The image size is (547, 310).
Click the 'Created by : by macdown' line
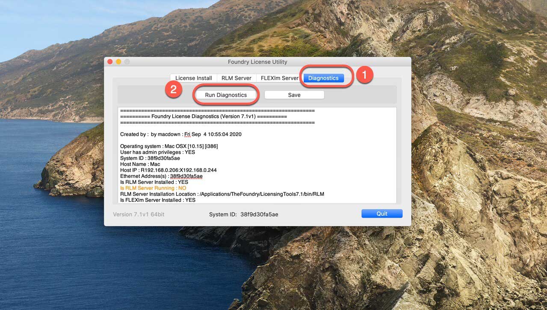click(181, 134)
